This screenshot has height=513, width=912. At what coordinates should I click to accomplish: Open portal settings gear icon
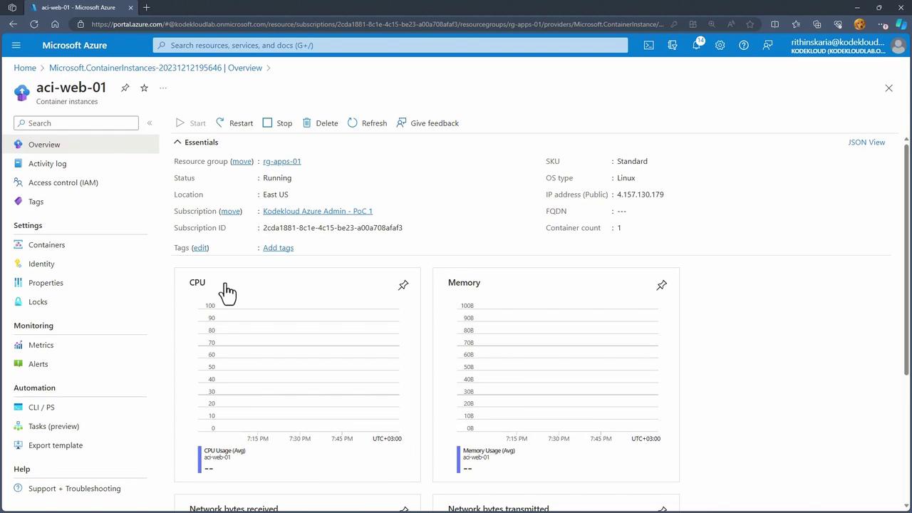[720, 45]
